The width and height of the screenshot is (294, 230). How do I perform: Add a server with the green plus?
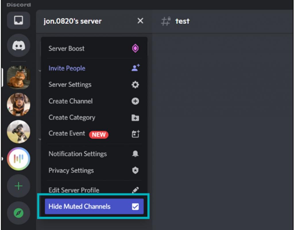(18, 186)
